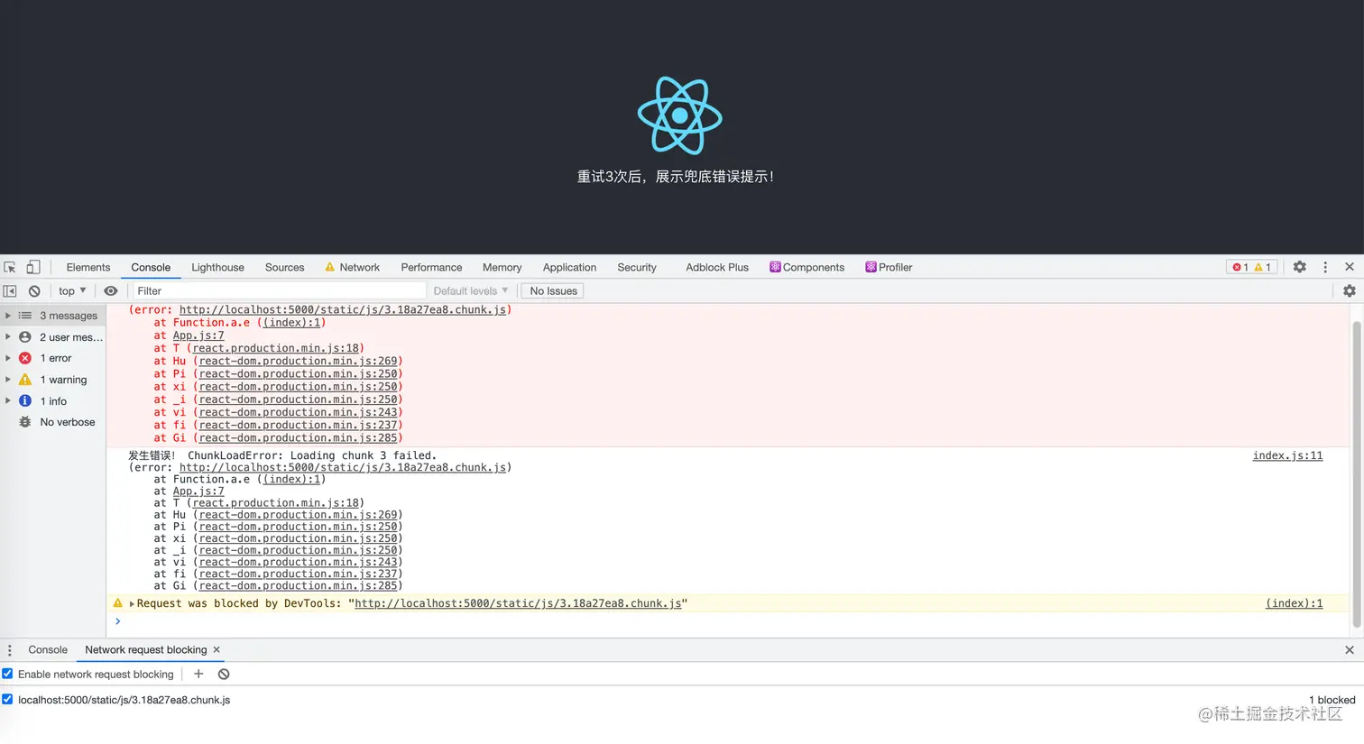This screenshot has height=744, width=1364.
Task: Select the No verbose sidebar row
Action: coord(53,422)
